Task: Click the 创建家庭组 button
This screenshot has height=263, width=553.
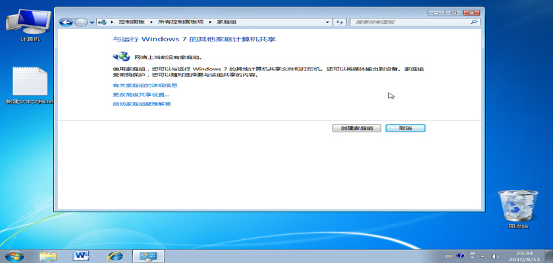Action: coord(357,128)
